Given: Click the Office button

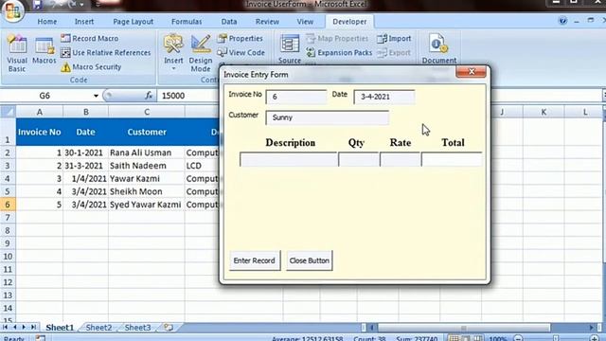Looking at the screenshot, I should (x=12, y=10).
